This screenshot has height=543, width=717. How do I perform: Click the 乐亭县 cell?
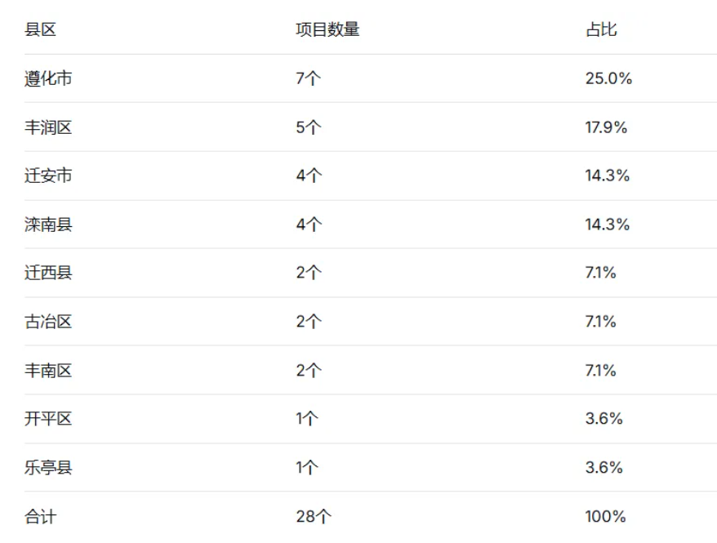(48, 468)
